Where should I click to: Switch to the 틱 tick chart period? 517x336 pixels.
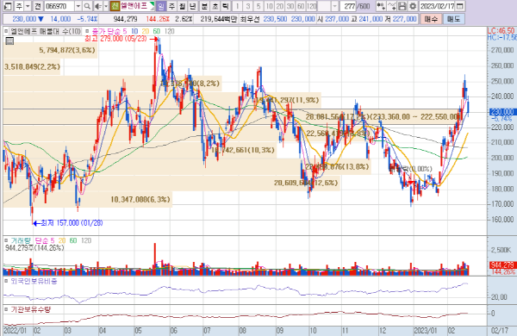[x=226, y=6]
